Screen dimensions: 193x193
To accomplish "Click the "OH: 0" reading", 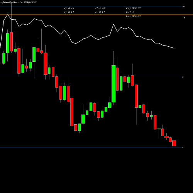I will coord(130,12).
